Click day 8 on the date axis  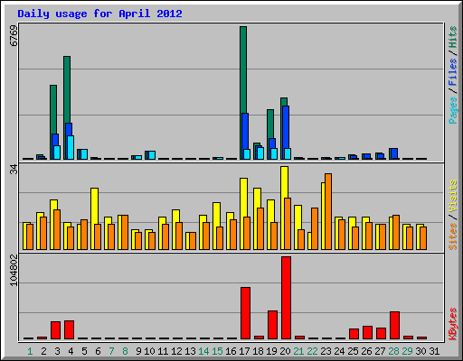tap(125, 351)
